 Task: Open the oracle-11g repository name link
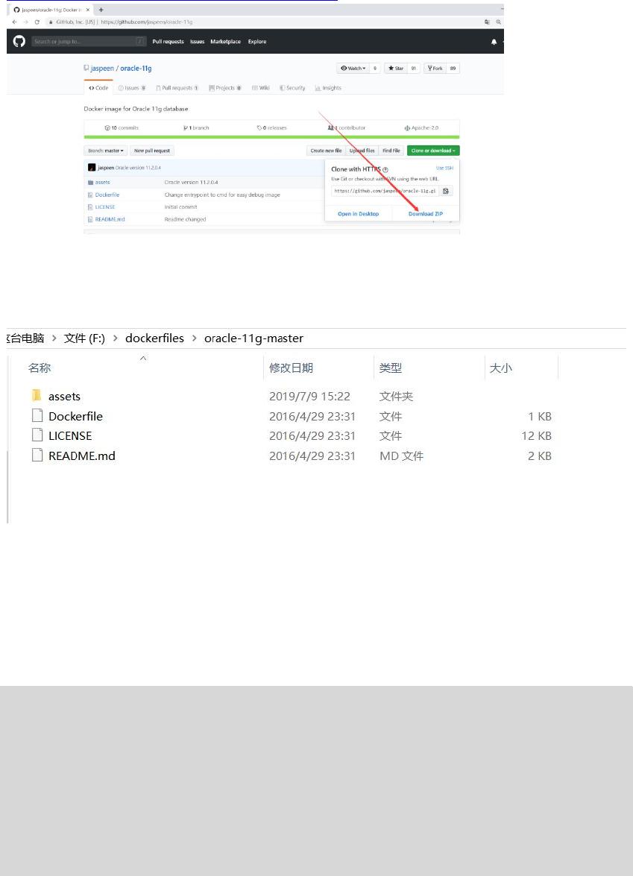click(x=136, y=68)
